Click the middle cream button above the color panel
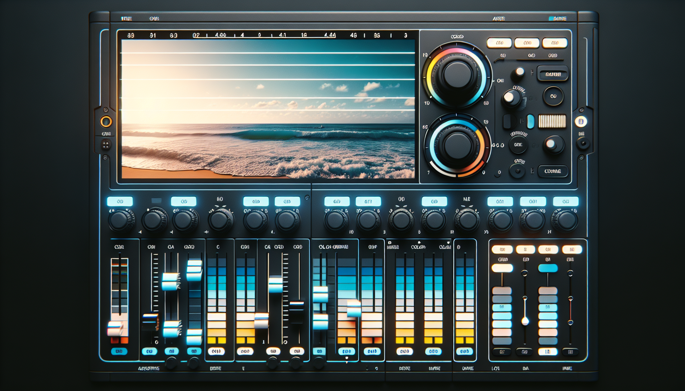The height and width of the screenshot is (391, 685). pyautogui.click(x=527, y=43)
